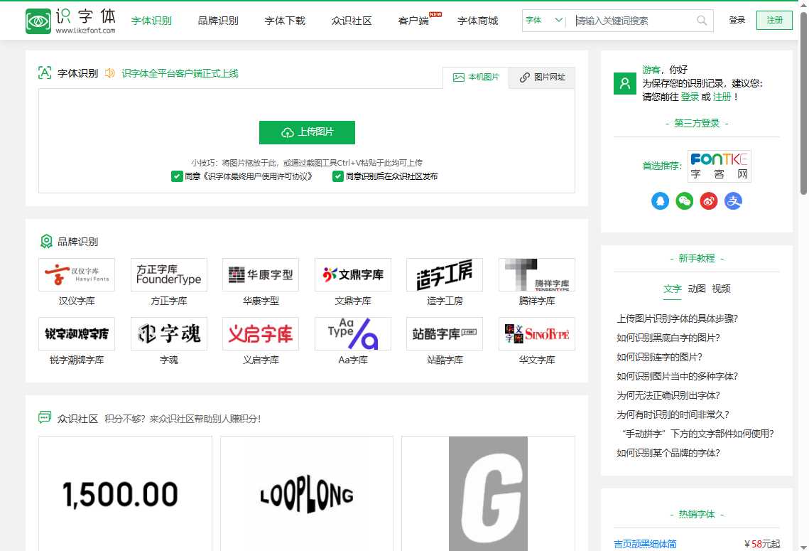Click the 上传图片 upload button
Viewport: 809px width, 551px height.
click(306, 132)
